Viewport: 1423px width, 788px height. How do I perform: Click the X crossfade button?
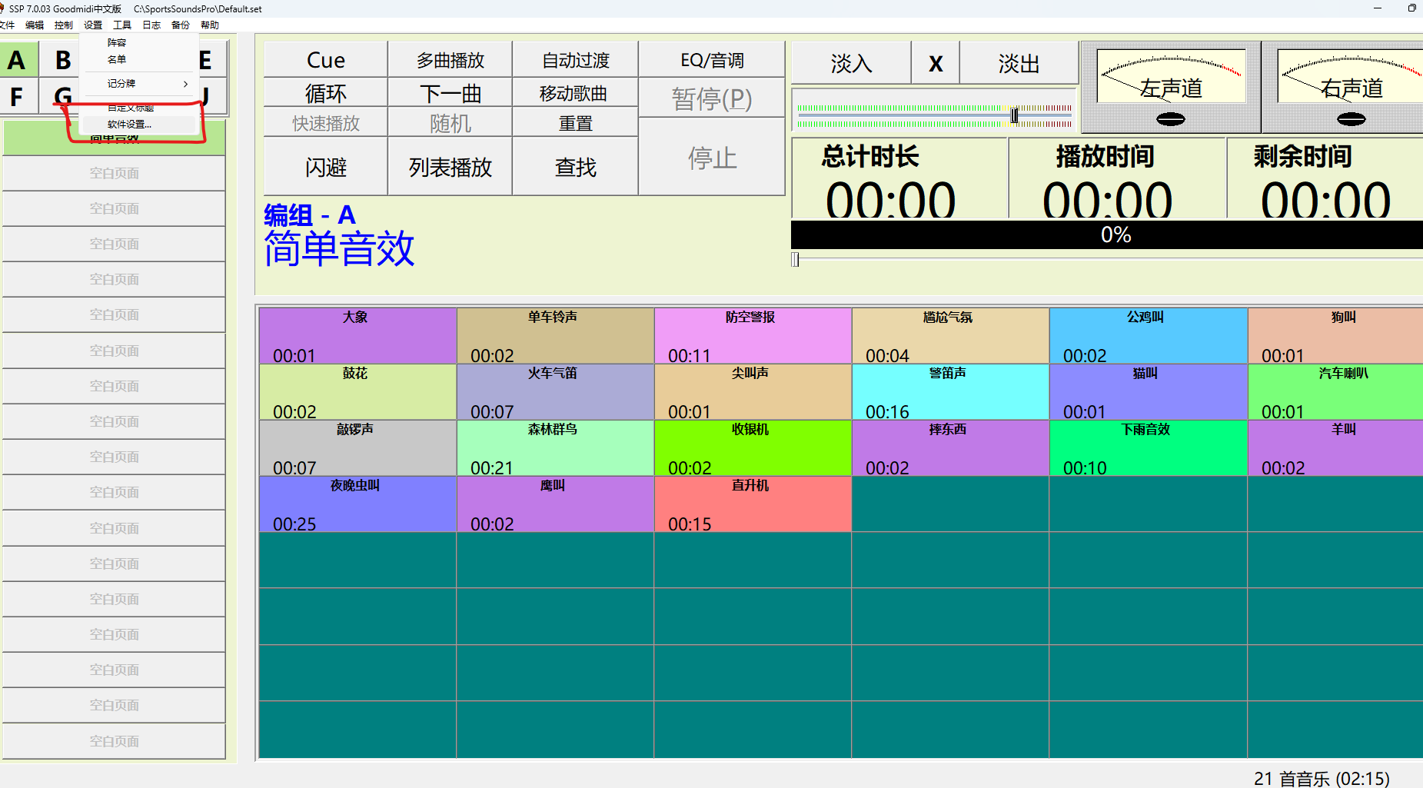tap(935, 63)
